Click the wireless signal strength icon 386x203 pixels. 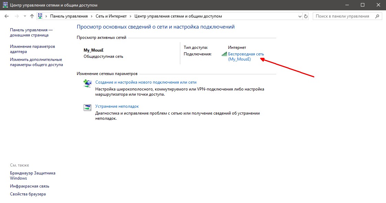click(224, 54)
